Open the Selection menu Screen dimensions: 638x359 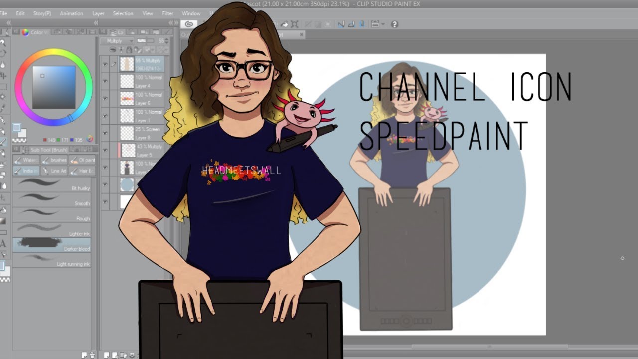pyautogui.click(x=123, y=13)
